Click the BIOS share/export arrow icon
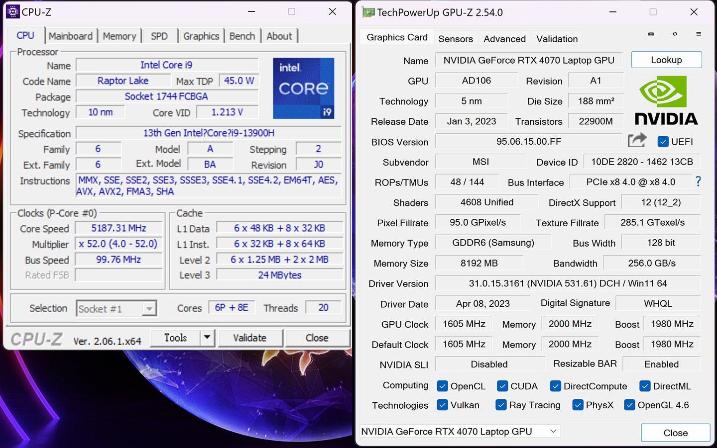This screenshot has width=717, height=448. [x=637, y=141]
